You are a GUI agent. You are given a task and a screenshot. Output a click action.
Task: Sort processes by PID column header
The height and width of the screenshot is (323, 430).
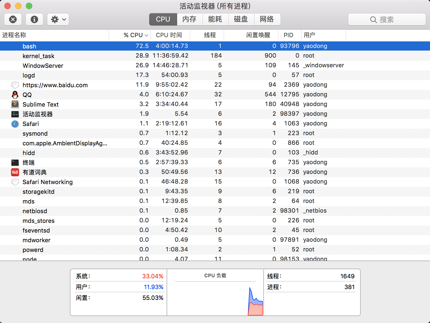click(288, 35)
